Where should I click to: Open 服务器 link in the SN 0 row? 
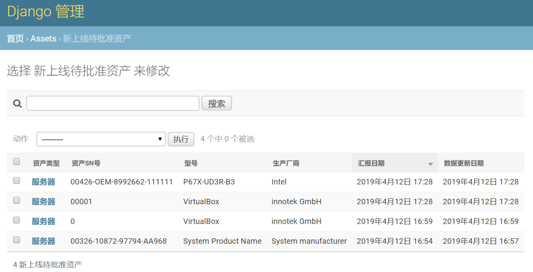pyautogui.click(x=43, y=222)
